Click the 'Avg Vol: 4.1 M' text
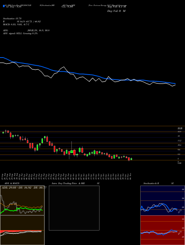The height and width of the screenshot is (245, 185). coord(117,7)
